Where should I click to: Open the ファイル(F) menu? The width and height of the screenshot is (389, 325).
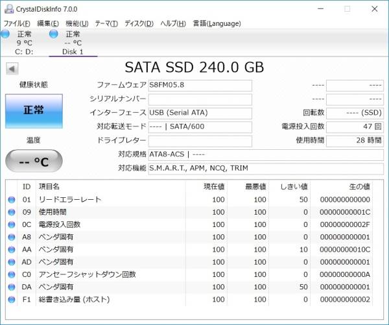17,23
